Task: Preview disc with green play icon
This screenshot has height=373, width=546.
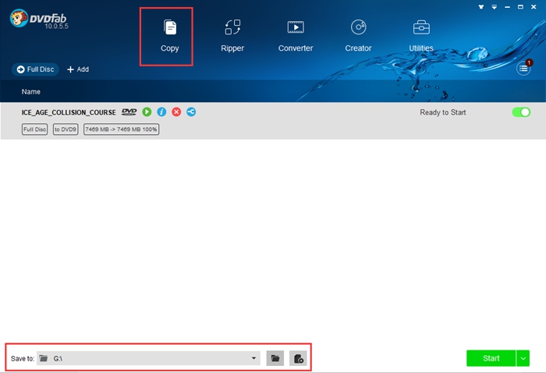Action: click(147, 112)
